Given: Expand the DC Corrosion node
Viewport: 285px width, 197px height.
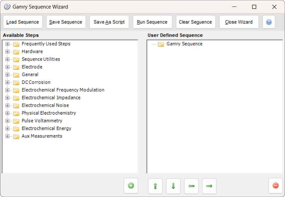Looking at the screenshot, I should click(x=7, y=82).
